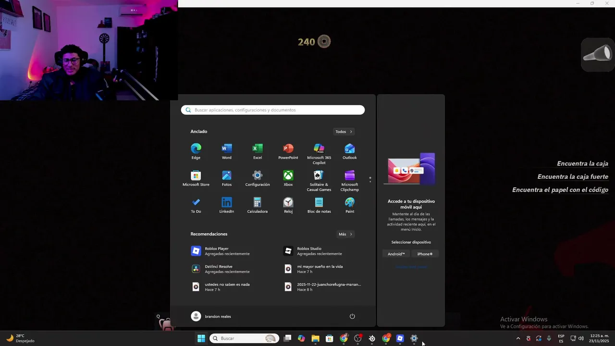
Task: Open the volume tray icon
Action: tap(581, 338)
